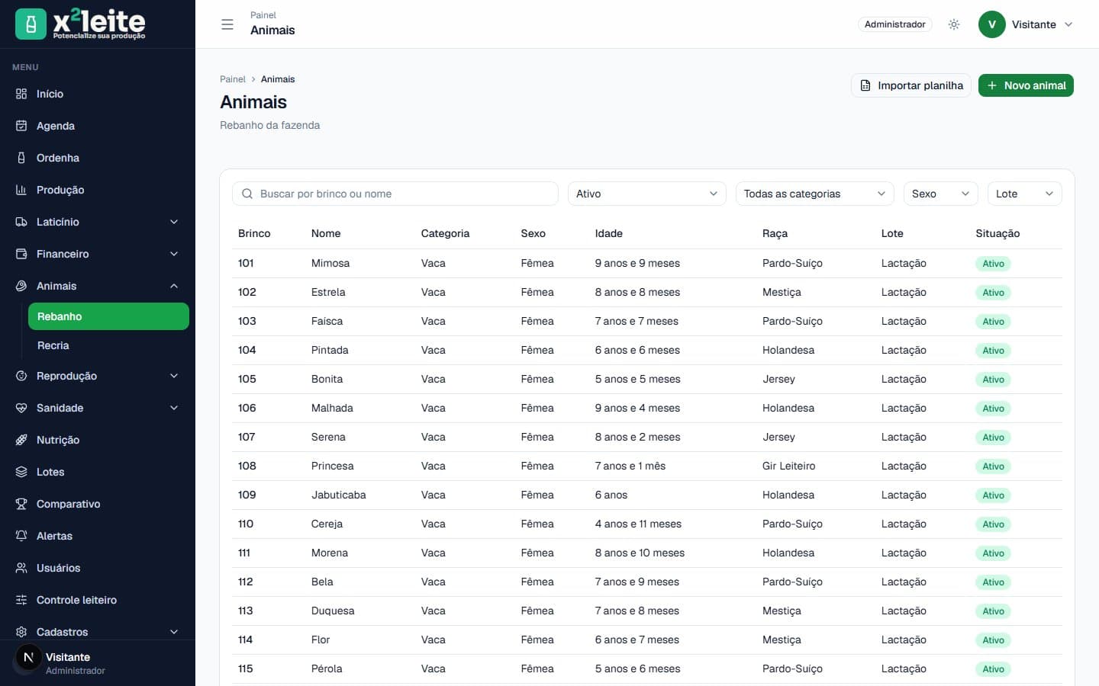
Task: Click the Buscar por brinco ou nome field
Action: tap(395, 194)
